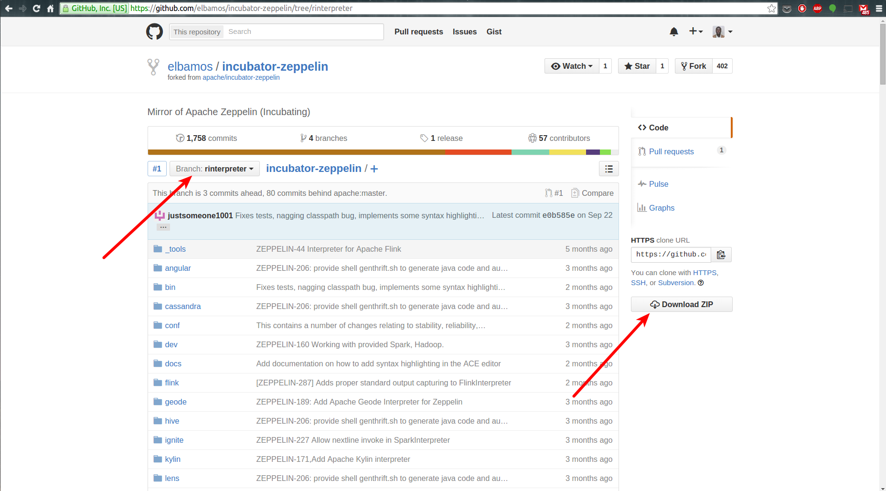The width and height of the screenshot is (886, 491).
Task: Click Download ZIP button
Action: [x=682, y=304]
